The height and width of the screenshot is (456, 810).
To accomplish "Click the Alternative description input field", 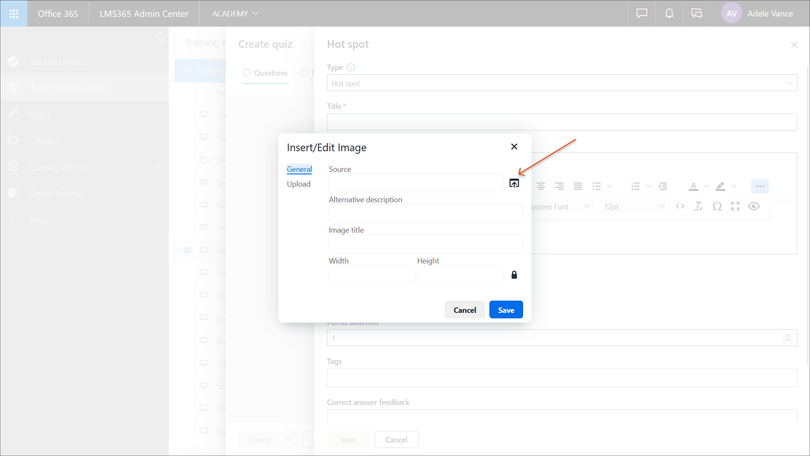I will [x=425, y=214].
